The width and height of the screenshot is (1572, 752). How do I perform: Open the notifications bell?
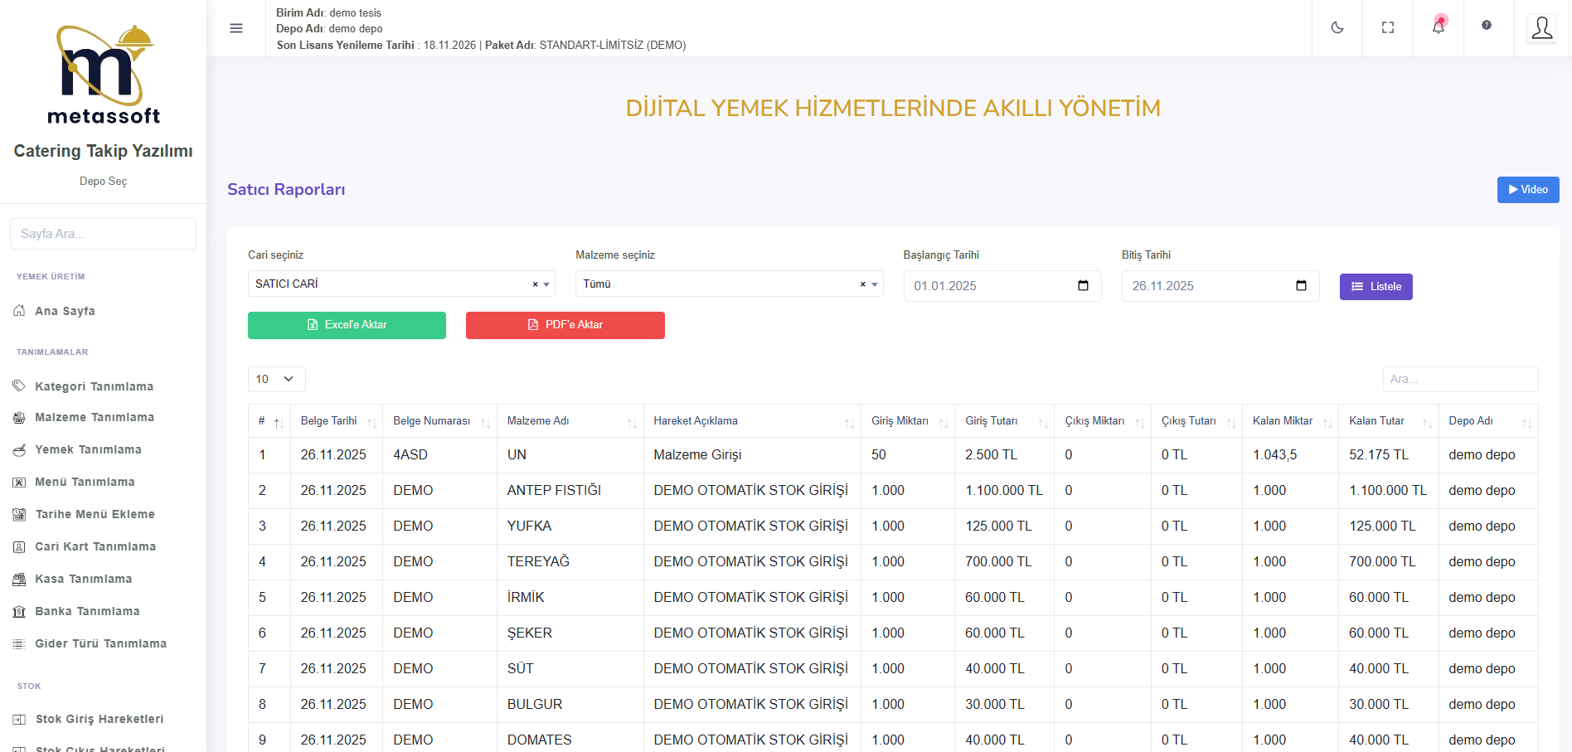click(1439, 27)
